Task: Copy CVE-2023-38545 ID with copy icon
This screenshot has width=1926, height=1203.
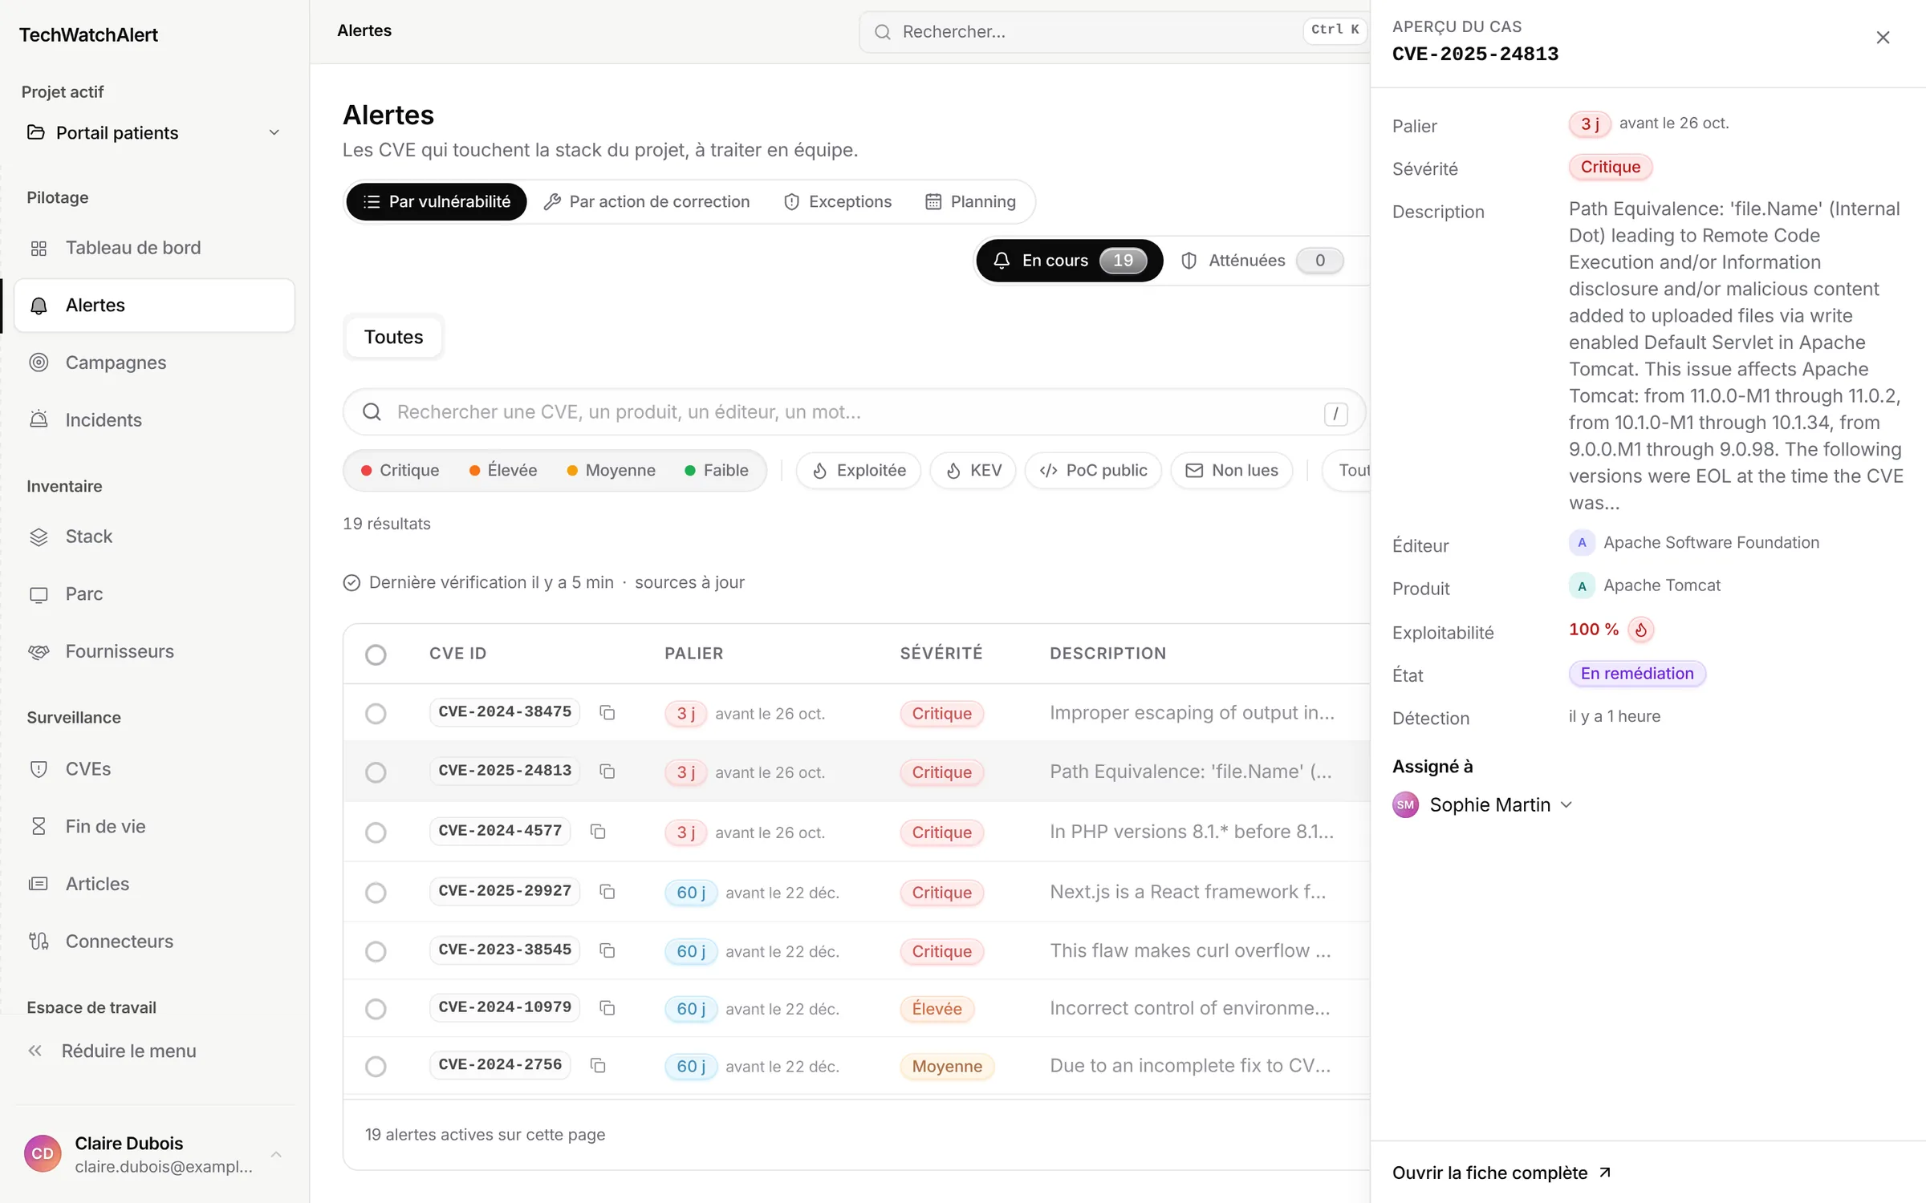Action: [607, 950]
